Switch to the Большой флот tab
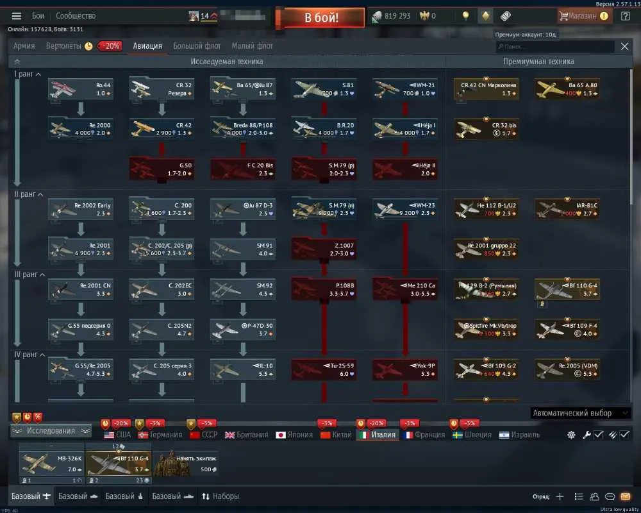 197,46
